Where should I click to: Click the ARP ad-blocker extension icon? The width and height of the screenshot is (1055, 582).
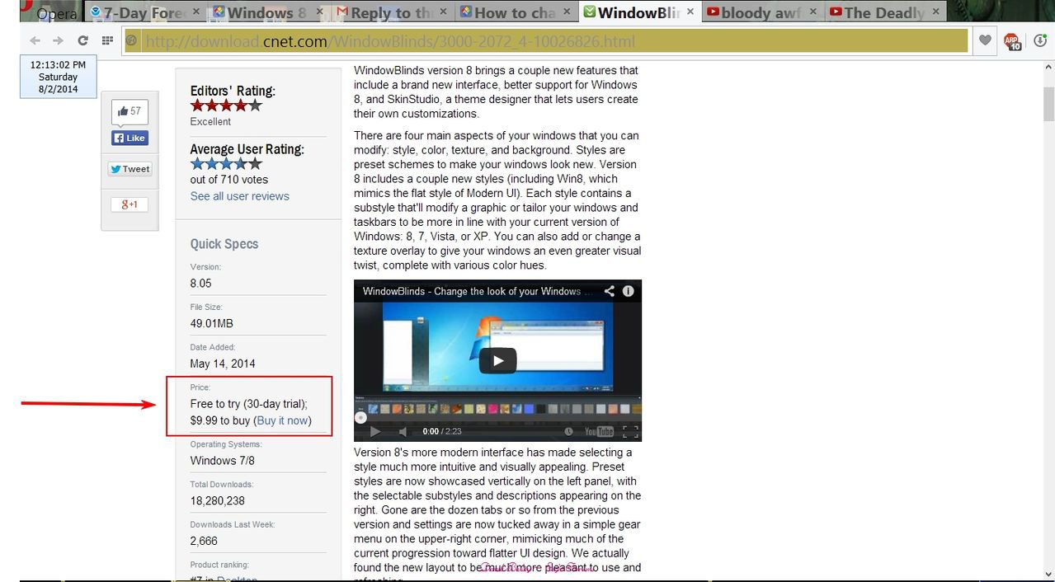point(1012,40)
